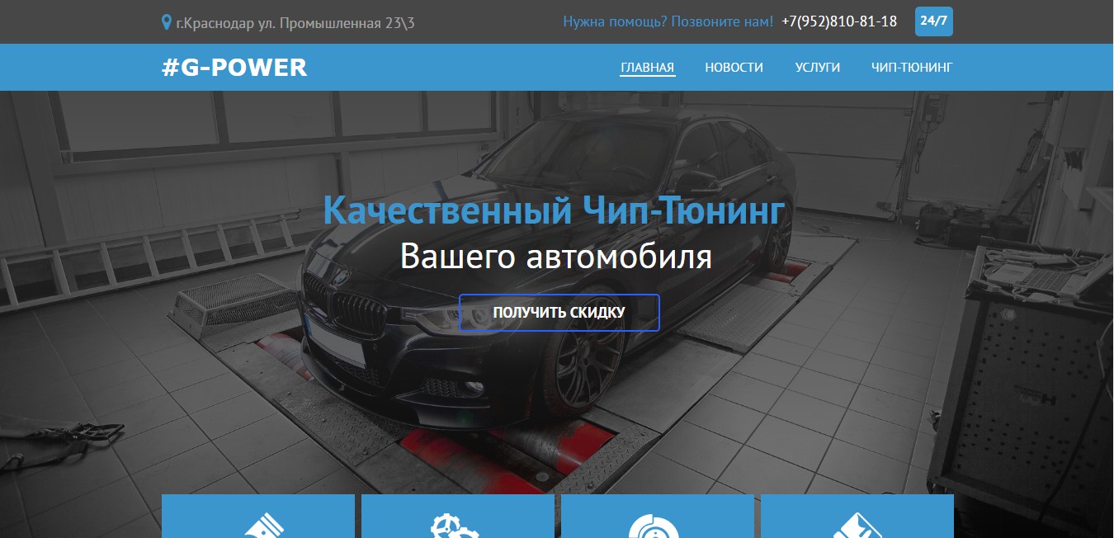Click the subheading 'Вашего автомобиля'

coord(556,257)
